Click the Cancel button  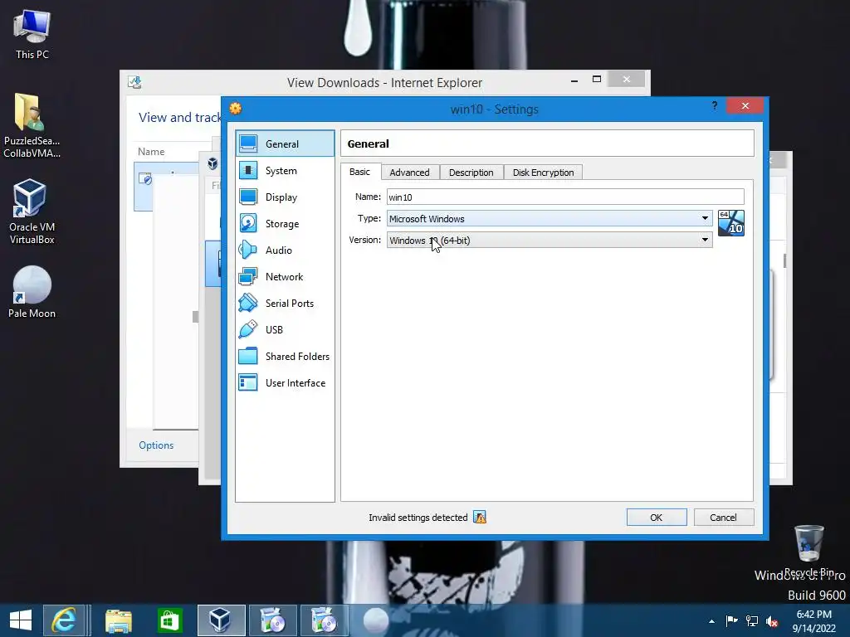point(724,518)
